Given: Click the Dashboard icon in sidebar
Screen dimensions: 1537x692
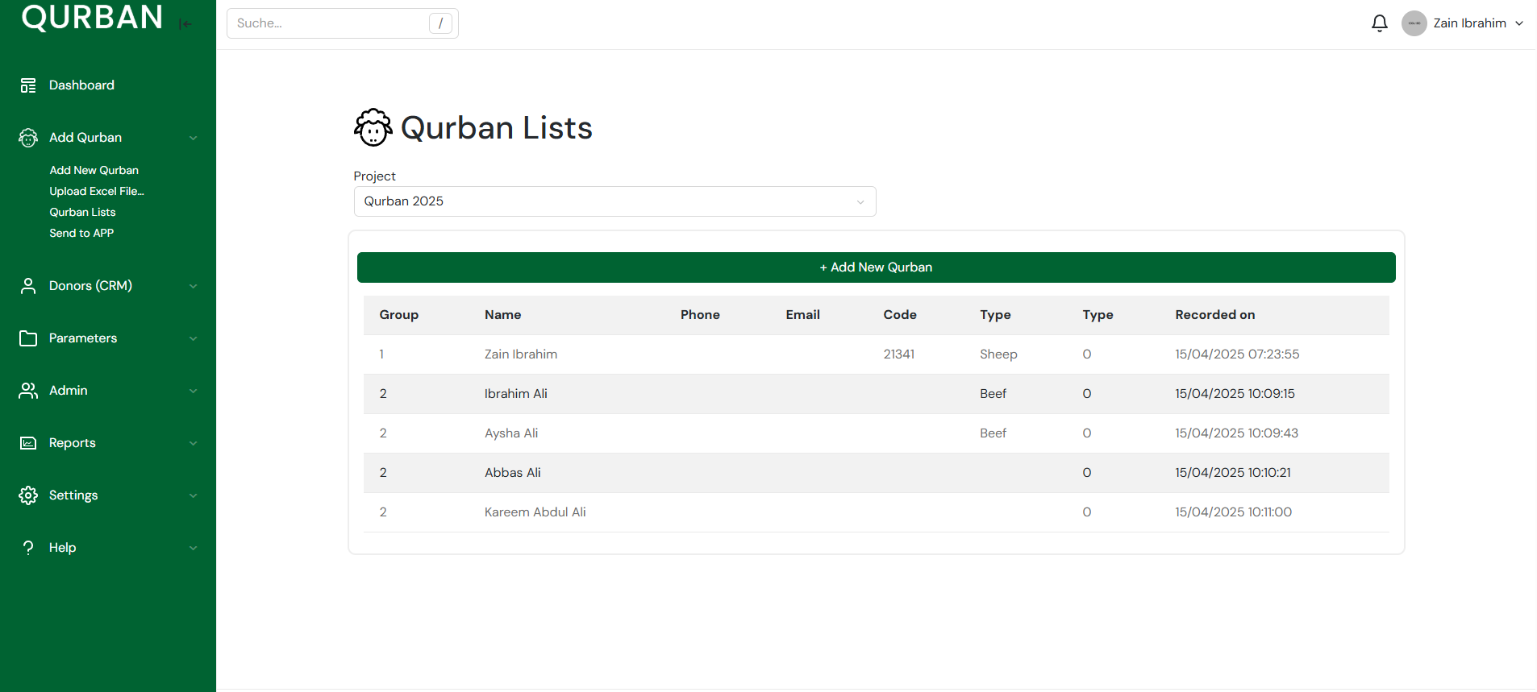Looking at the screenshot, I should [28, 85].
